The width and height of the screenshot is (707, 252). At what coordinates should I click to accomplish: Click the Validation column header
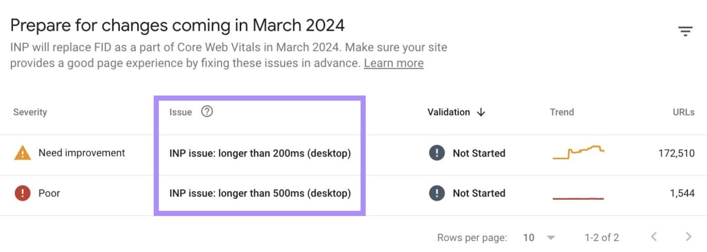[x=448, y=112]
